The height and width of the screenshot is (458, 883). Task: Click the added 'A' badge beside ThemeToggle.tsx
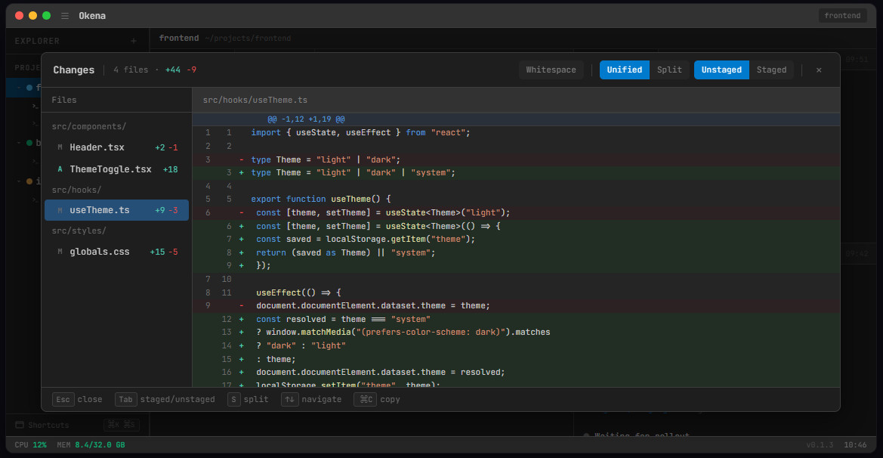tap(60, 169)
